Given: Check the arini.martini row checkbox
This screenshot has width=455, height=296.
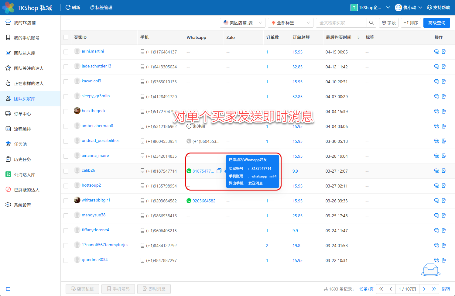Looking at the screenshot, I should point(66,52).
